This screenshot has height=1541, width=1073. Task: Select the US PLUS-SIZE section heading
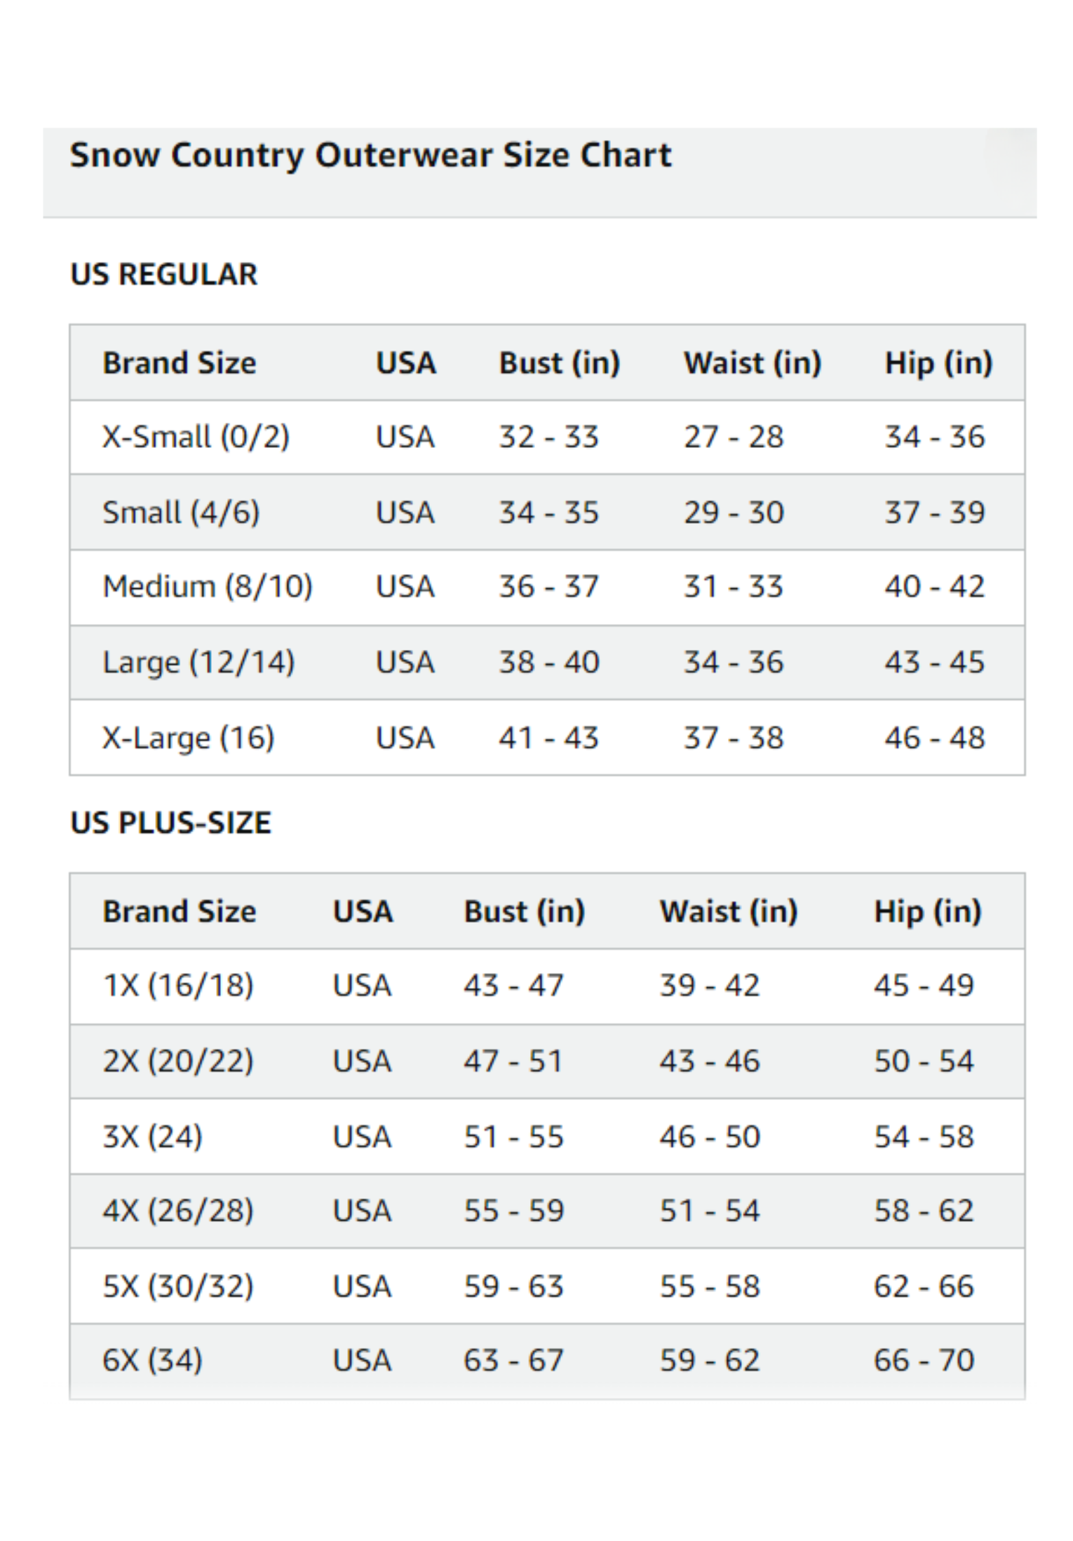pos(170,822)
